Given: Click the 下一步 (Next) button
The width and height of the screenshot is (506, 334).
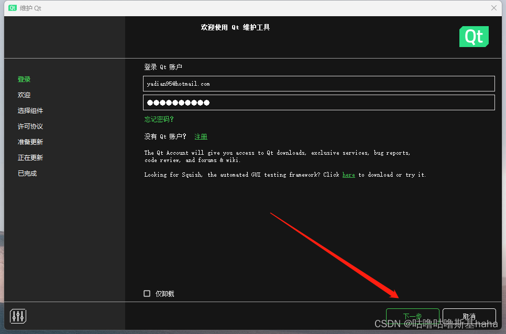Looking at the screenshot, I should click(x=413, y=316).
